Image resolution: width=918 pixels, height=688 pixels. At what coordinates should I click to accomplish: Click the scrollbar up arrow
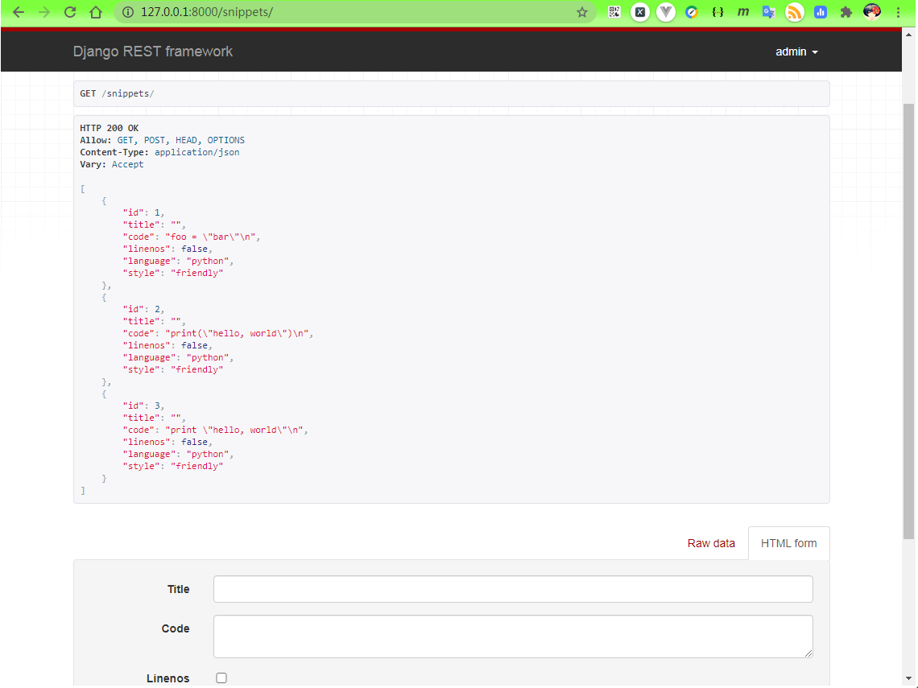coord(908,35)
